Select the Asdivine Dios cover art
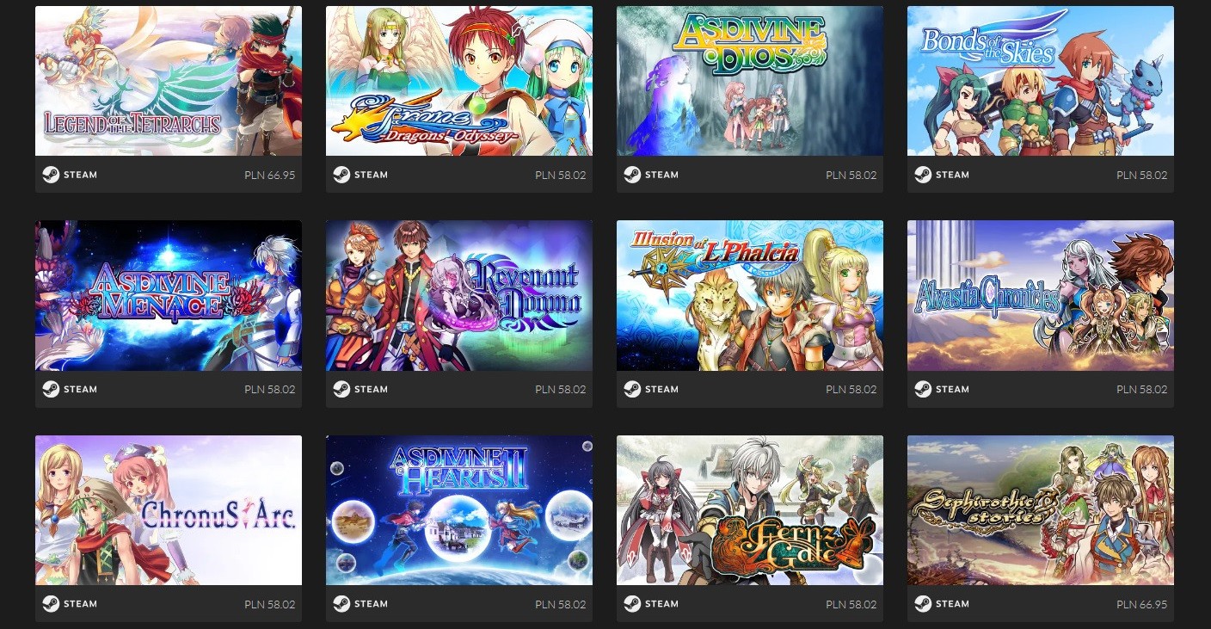1211x629 pixels. point(750,81)
